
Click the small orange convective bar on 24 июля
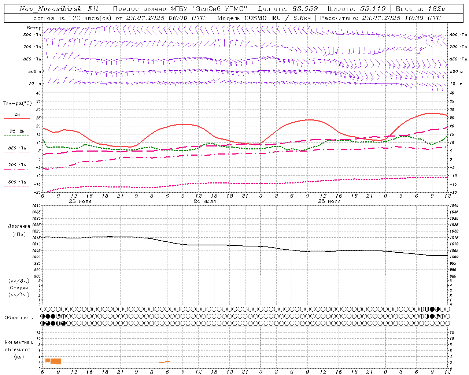click(165, 362)
